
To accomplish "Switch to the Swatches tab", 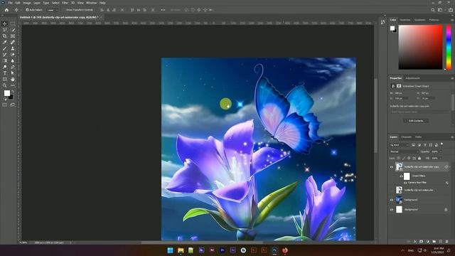I will coord(405,20).
